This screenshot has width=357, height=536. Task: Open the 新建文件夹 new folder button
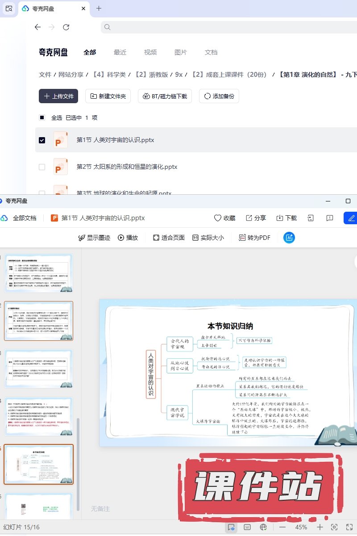[108, 96]
